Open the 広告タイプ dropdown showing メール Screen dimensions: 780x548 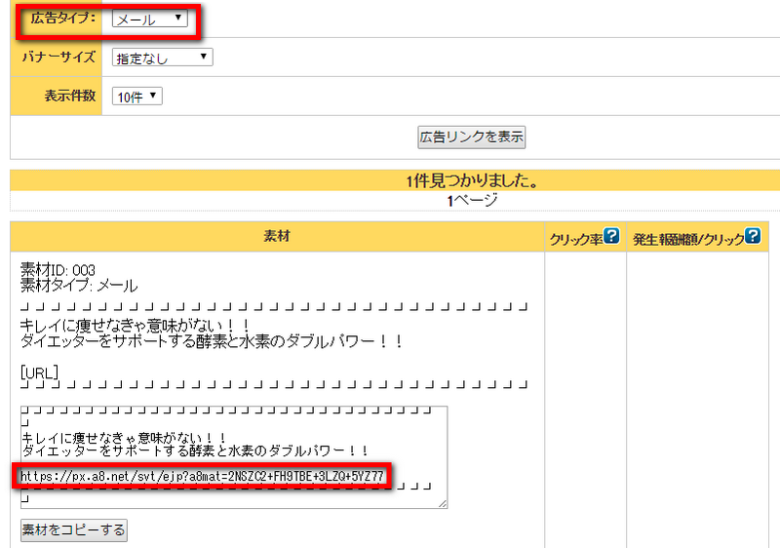click(x=151, y=19)
